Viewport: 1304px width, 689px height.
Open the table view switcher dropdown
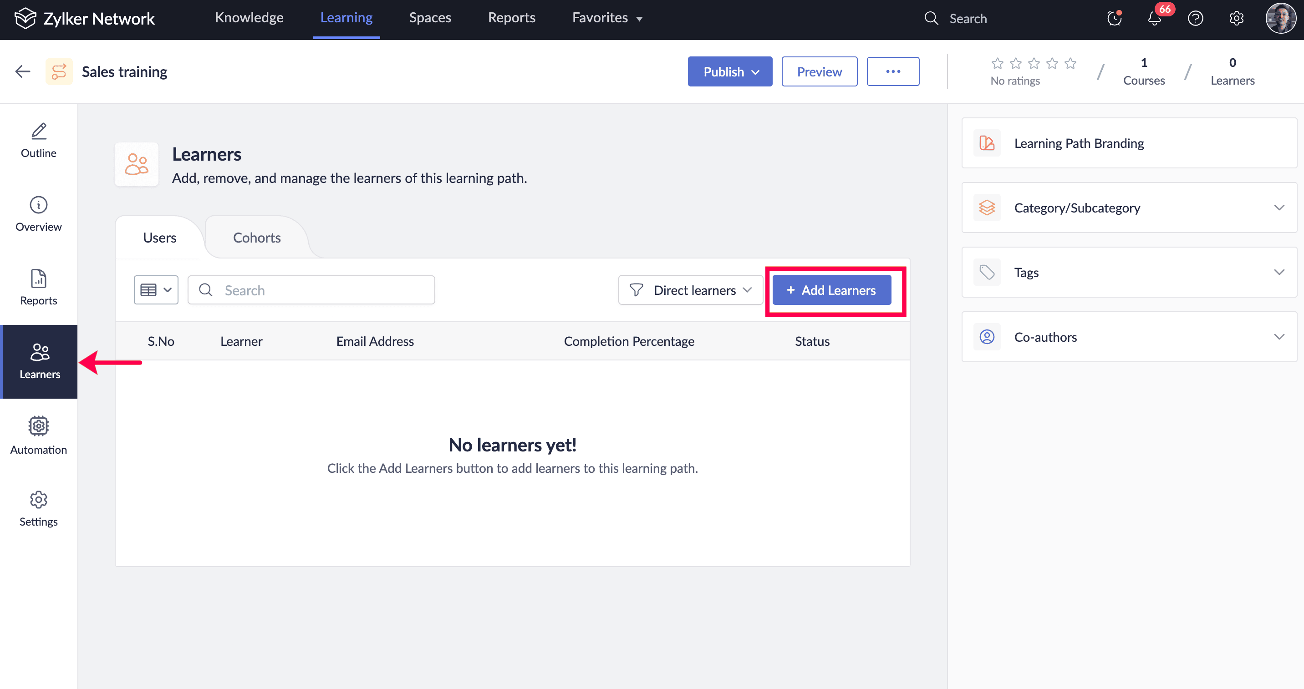pyautogui.click(x=156, y=290)
